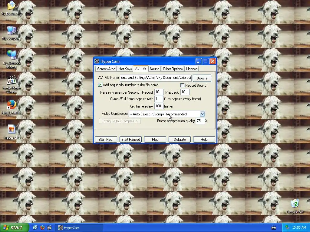Viewport: 310px width, 232px height.
Task: Select My Network Places icon
Action: click(x=12, y=59)
